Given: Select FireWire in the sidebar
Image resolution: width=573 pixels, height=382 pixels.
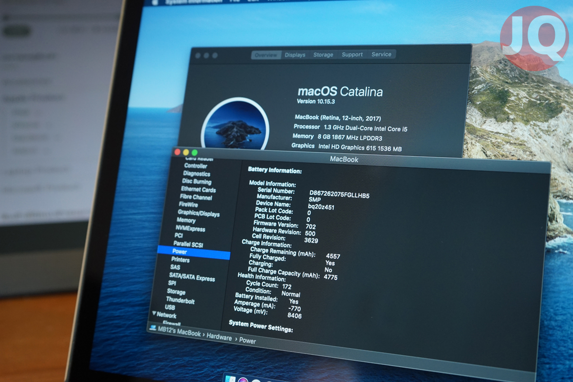Looking at the screenshot, I should pyautogui.click(x=189, y=204).
